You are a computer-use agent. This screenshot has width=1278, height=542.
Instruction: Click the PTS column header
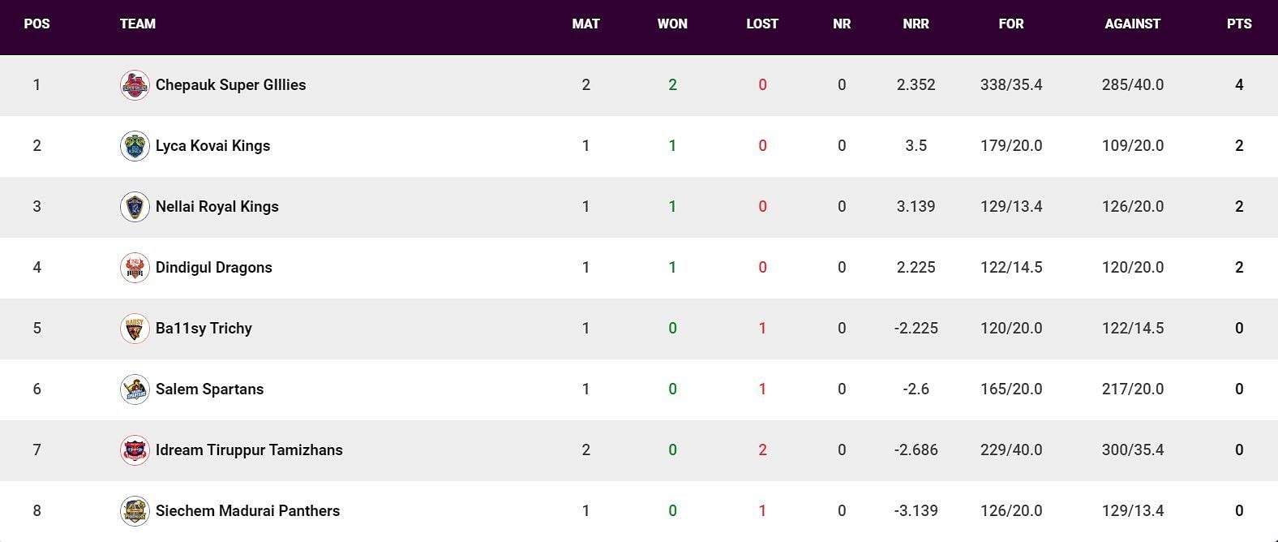click(x=1239, y=24)
